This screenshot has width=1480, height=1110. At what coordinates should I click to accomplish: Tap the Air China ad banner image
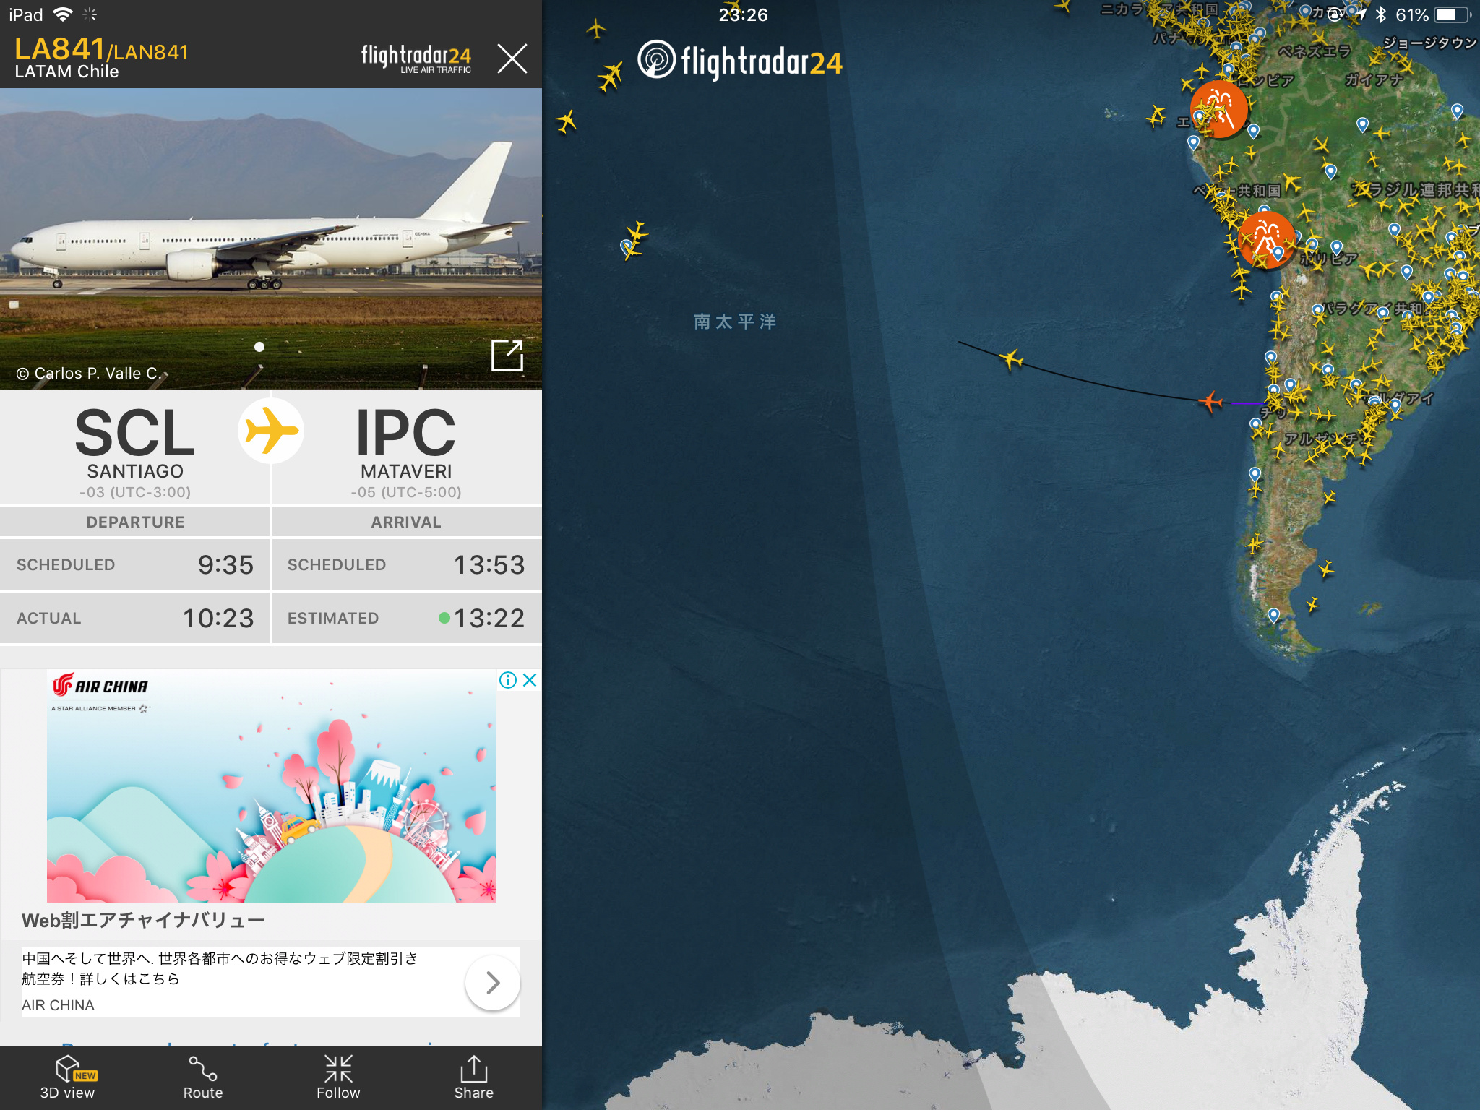click(x=271, y=786)
